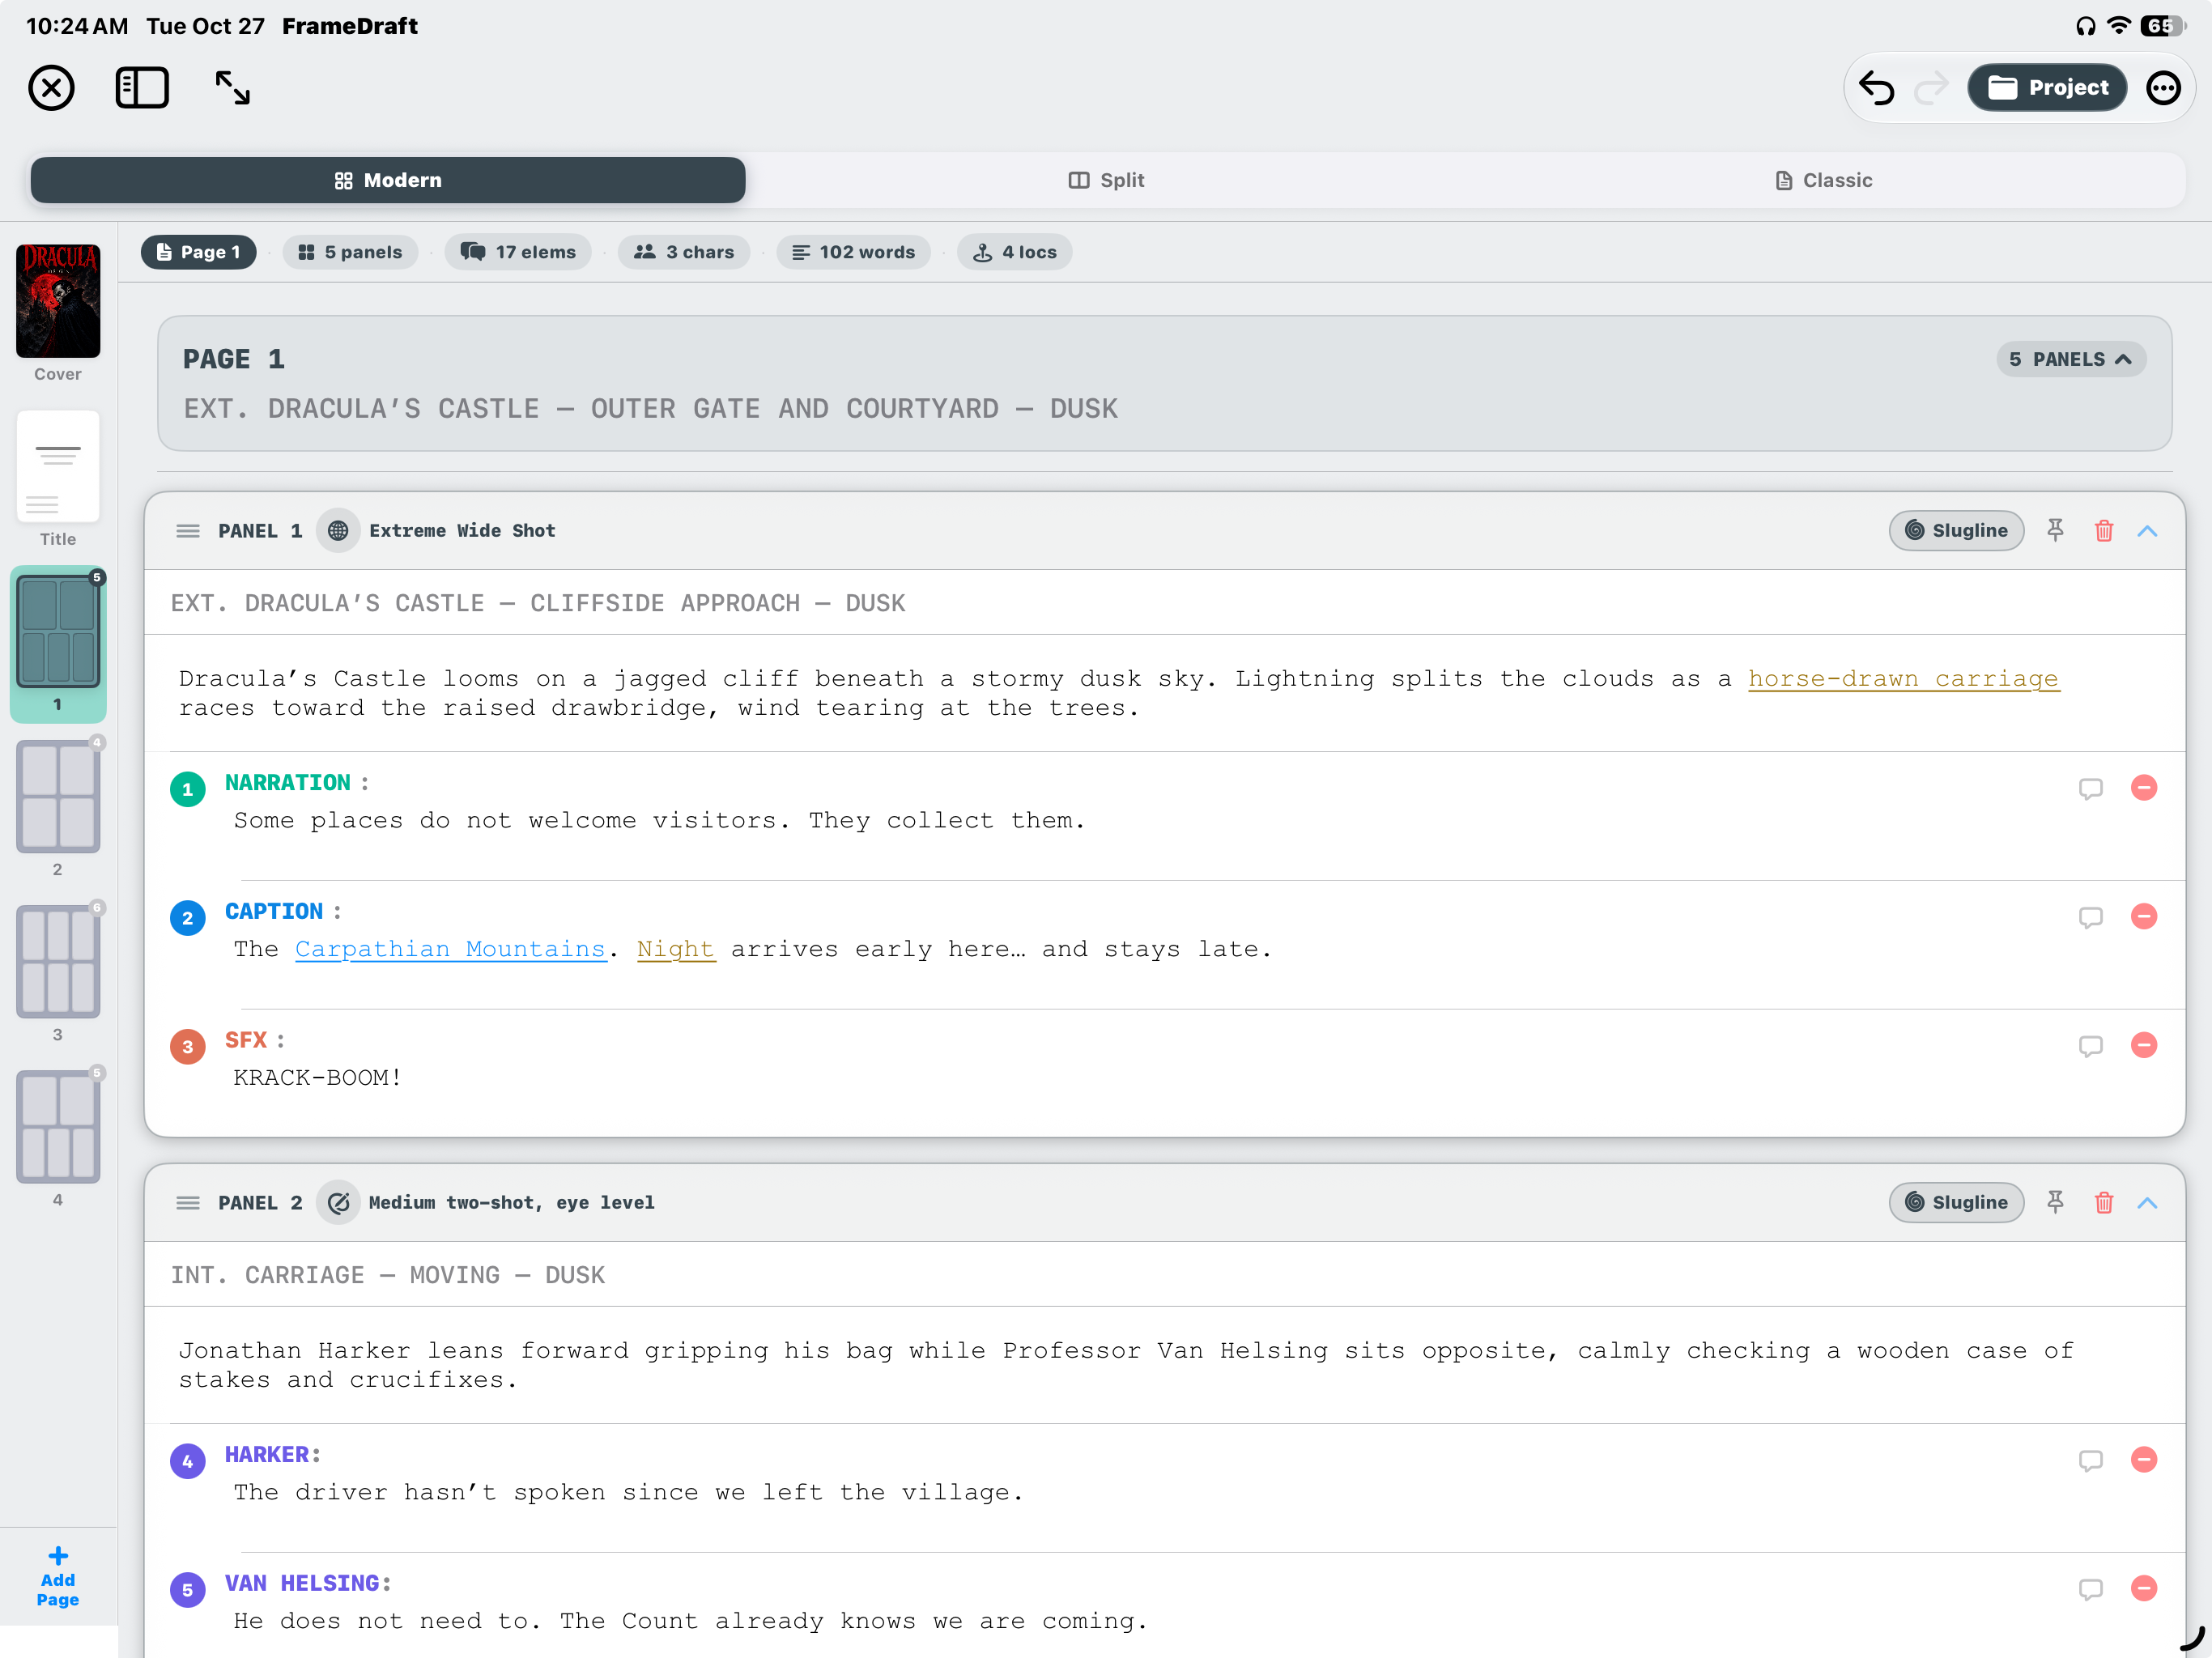2212x1658 pixels.
Task: Open the shot type icon on Panel 2
Action: click(338, 1203)
